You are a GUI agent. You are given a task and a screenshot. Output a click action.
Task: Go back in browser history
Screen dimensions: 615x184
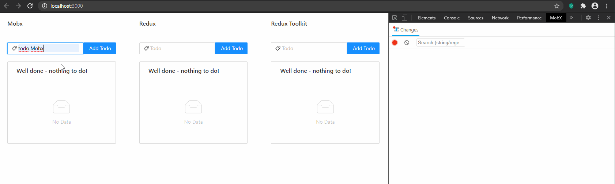coord(7,6)
